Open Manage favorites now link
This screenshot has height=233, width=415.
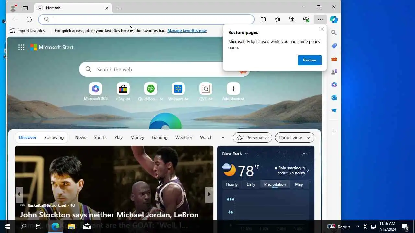187,31
